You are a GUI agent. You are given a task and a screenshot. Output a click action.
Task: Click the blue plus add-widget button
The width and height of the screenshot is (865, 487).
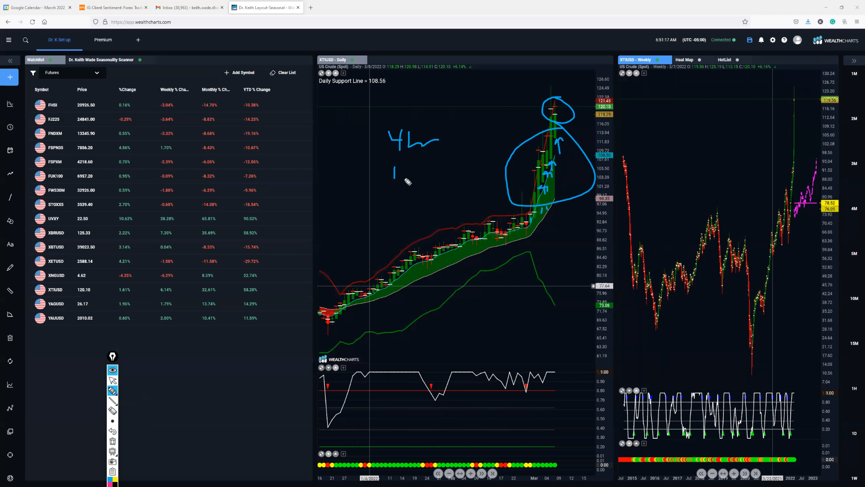click(x=10, y=77)
